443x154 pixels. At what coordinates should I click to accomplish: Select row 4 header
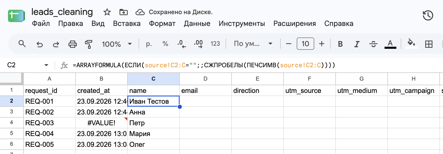click(12, 123)
